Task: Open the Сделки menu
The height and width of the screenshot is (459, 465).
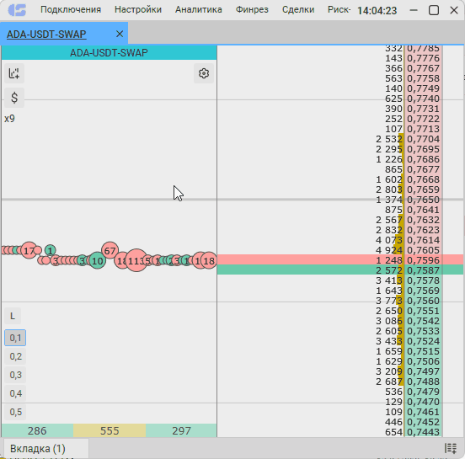Action: (x=298, y=10)
